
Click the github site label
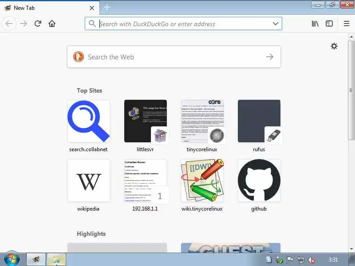259,209
